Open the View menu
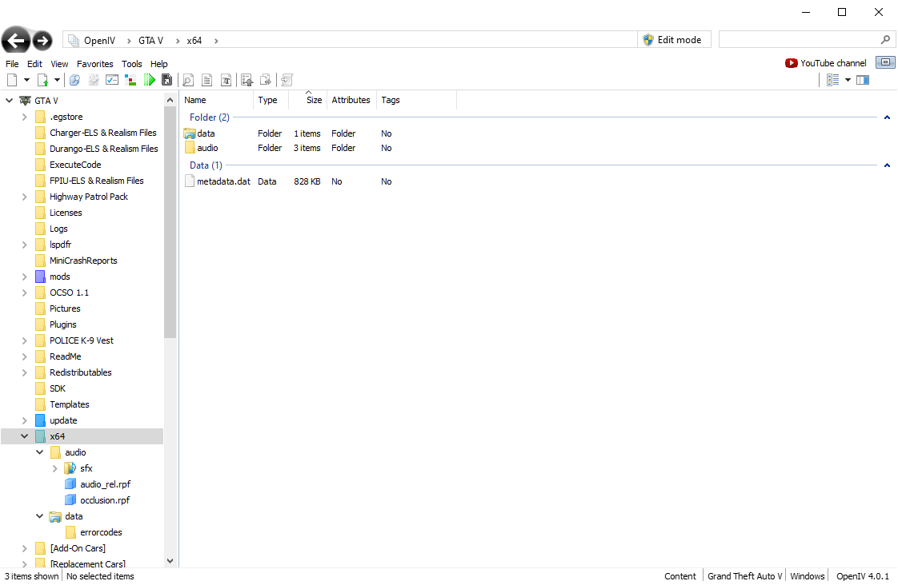The width and height of the screenshot is (898, 585). tap(59, 64)
